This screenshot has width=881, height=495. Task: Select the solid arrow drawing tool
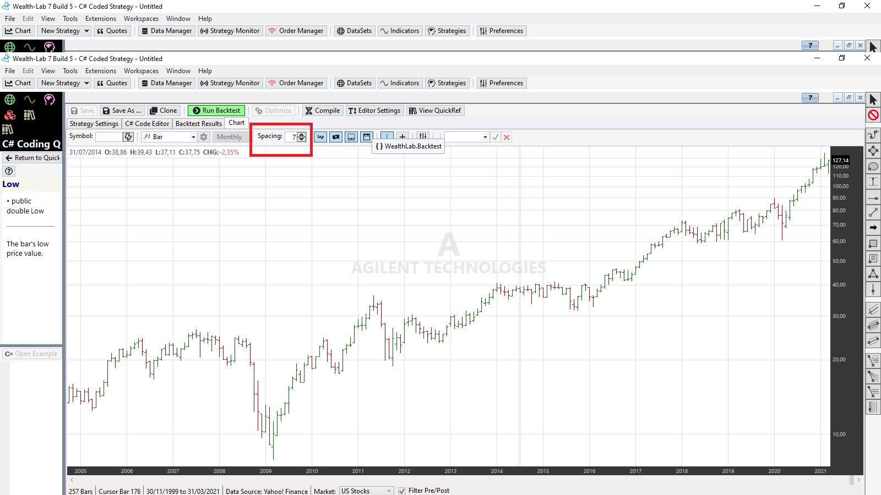(873, 228)
